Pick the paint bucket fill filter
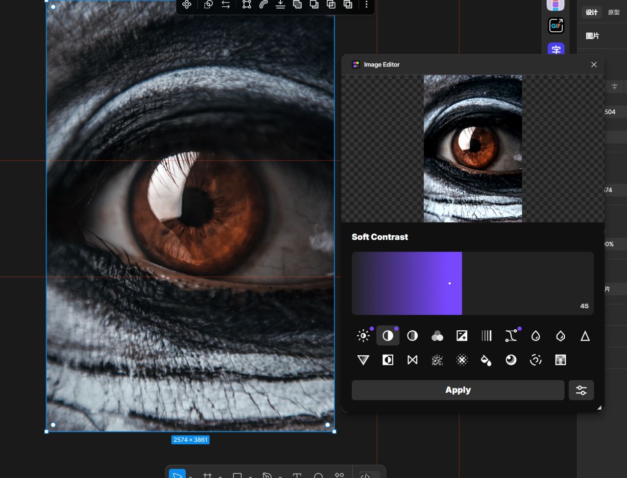Viewport: 627px width, 478px height. click(x=486, y=360)
